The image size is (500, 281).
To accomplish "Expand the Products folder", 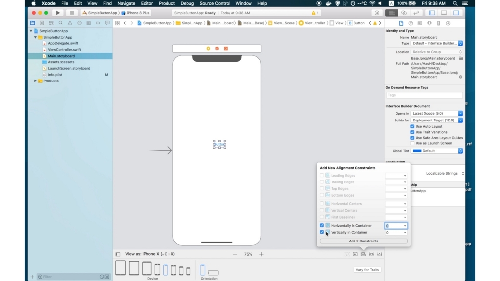I will pyautogui.click(x=35, y=81).
